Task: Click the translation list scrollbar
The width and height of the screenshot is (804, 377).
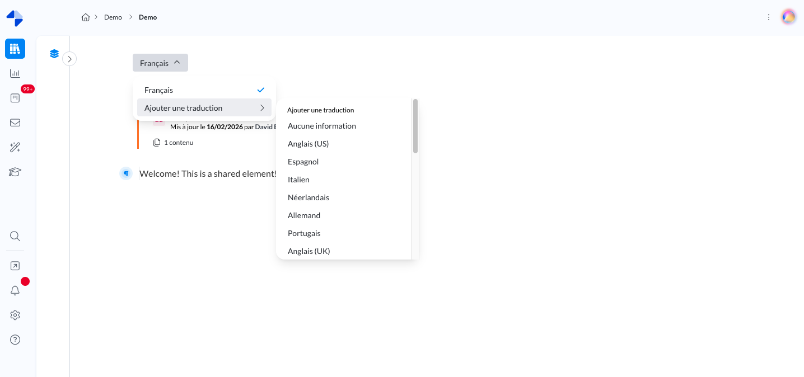Action: click(x=415, y=126)
